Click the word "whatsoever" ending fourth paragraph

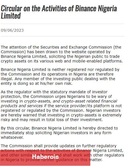click(x=12, y=137)
